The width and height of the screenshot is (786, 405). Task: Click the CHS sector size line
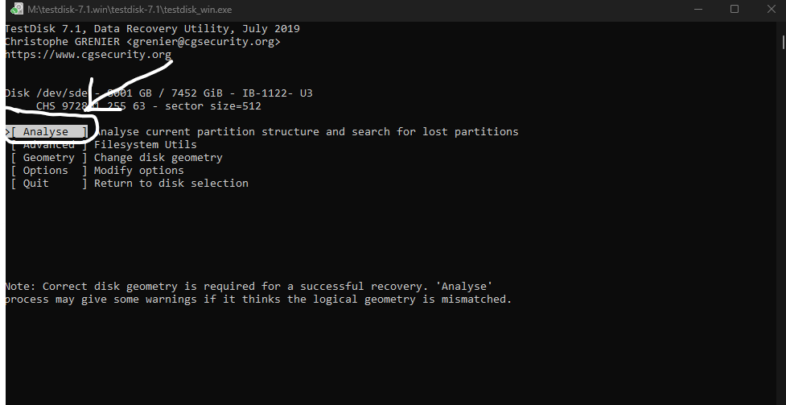tap(149, 106)
